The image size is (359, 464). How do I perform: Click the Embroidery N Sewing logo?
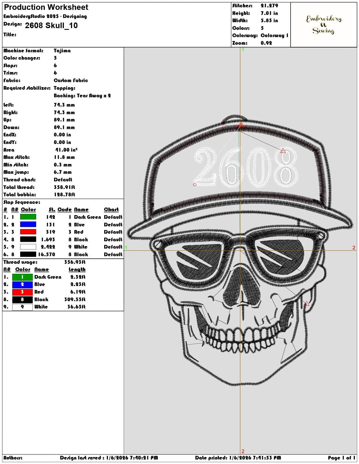coord(324,24)
